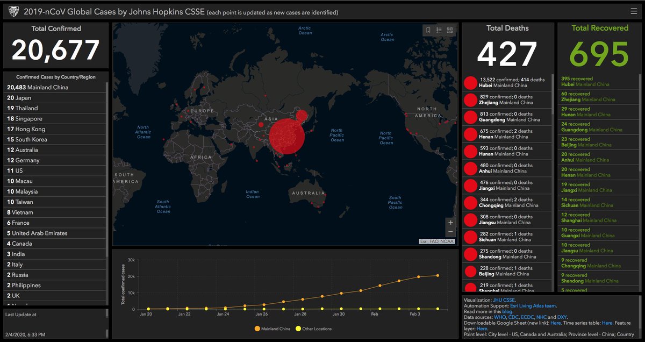
Task: Open the map Bookmarks tool
Action: point(428,30)
